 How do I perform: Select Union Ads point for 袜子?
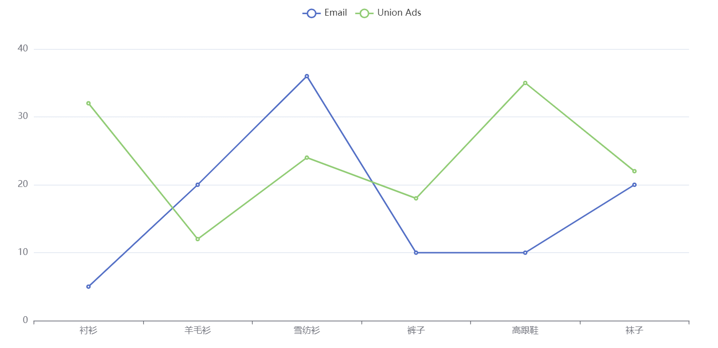click(x=634, y=171)
